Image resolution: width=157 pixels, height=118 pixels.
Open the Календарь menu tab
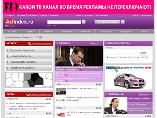point(126,31)
